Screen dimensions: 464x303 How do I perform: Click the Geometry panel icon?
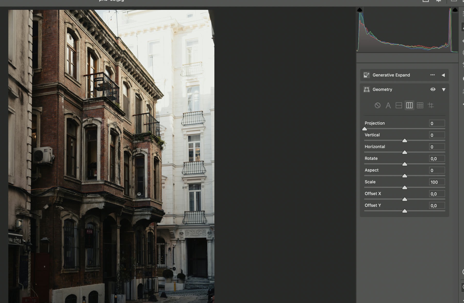point(366,89)
